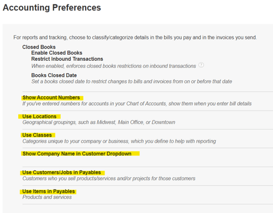Click the help icon beside inbound transactions description
This screenshot has height=213, width=273.
(x=201, y=65)
